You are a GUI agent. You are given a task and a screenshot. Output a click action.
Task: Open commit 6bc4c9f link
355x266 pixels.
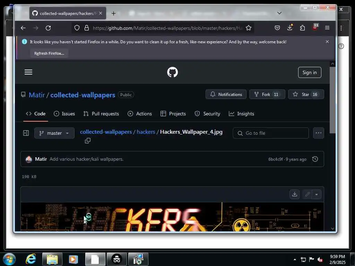[x=275, y=159]
